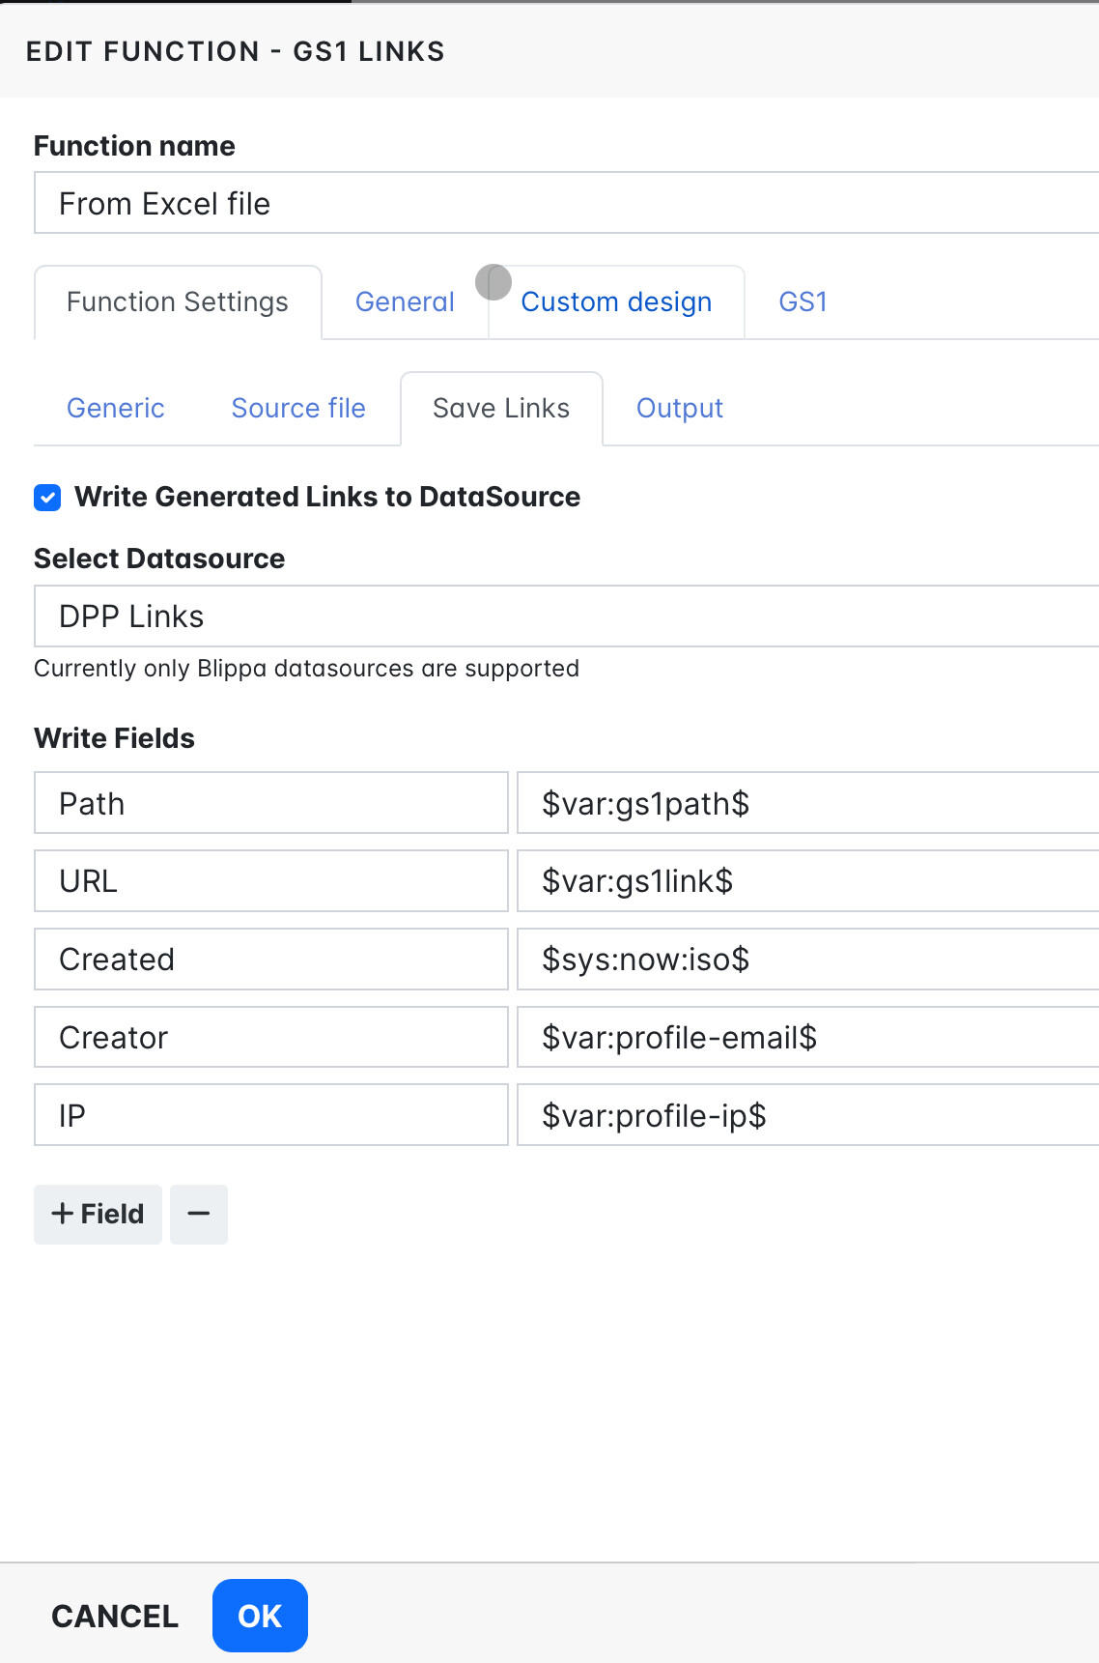Go to the GS1 tab
The width and height of the screenshot is (1099, 1663).
click(803, 302)
